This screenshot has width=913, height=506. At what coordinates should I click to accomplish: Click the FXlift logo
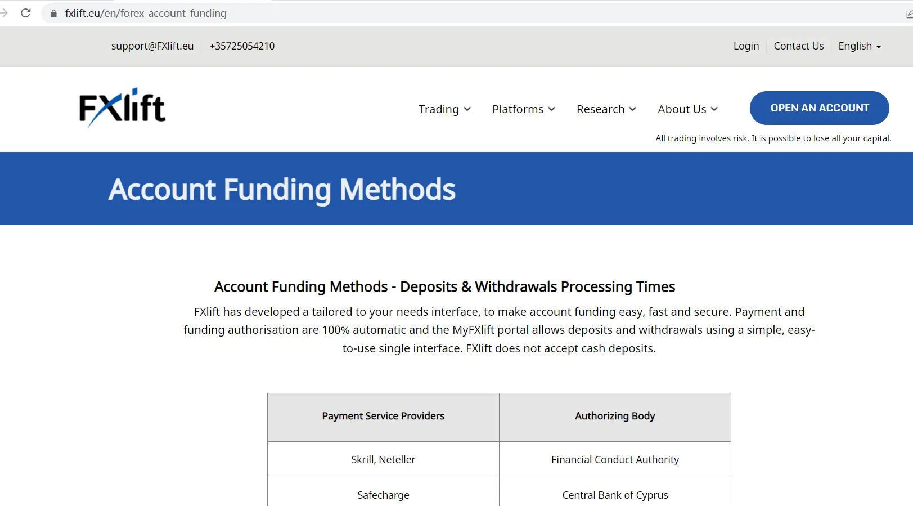pyautogui.click(x=122, y=108)
